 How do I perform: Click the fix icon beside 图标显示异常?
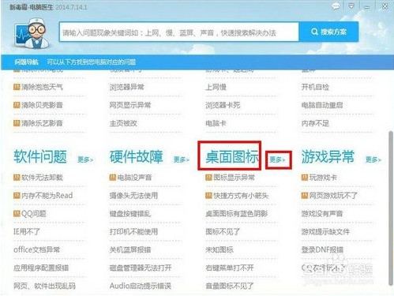click(208, 178)
